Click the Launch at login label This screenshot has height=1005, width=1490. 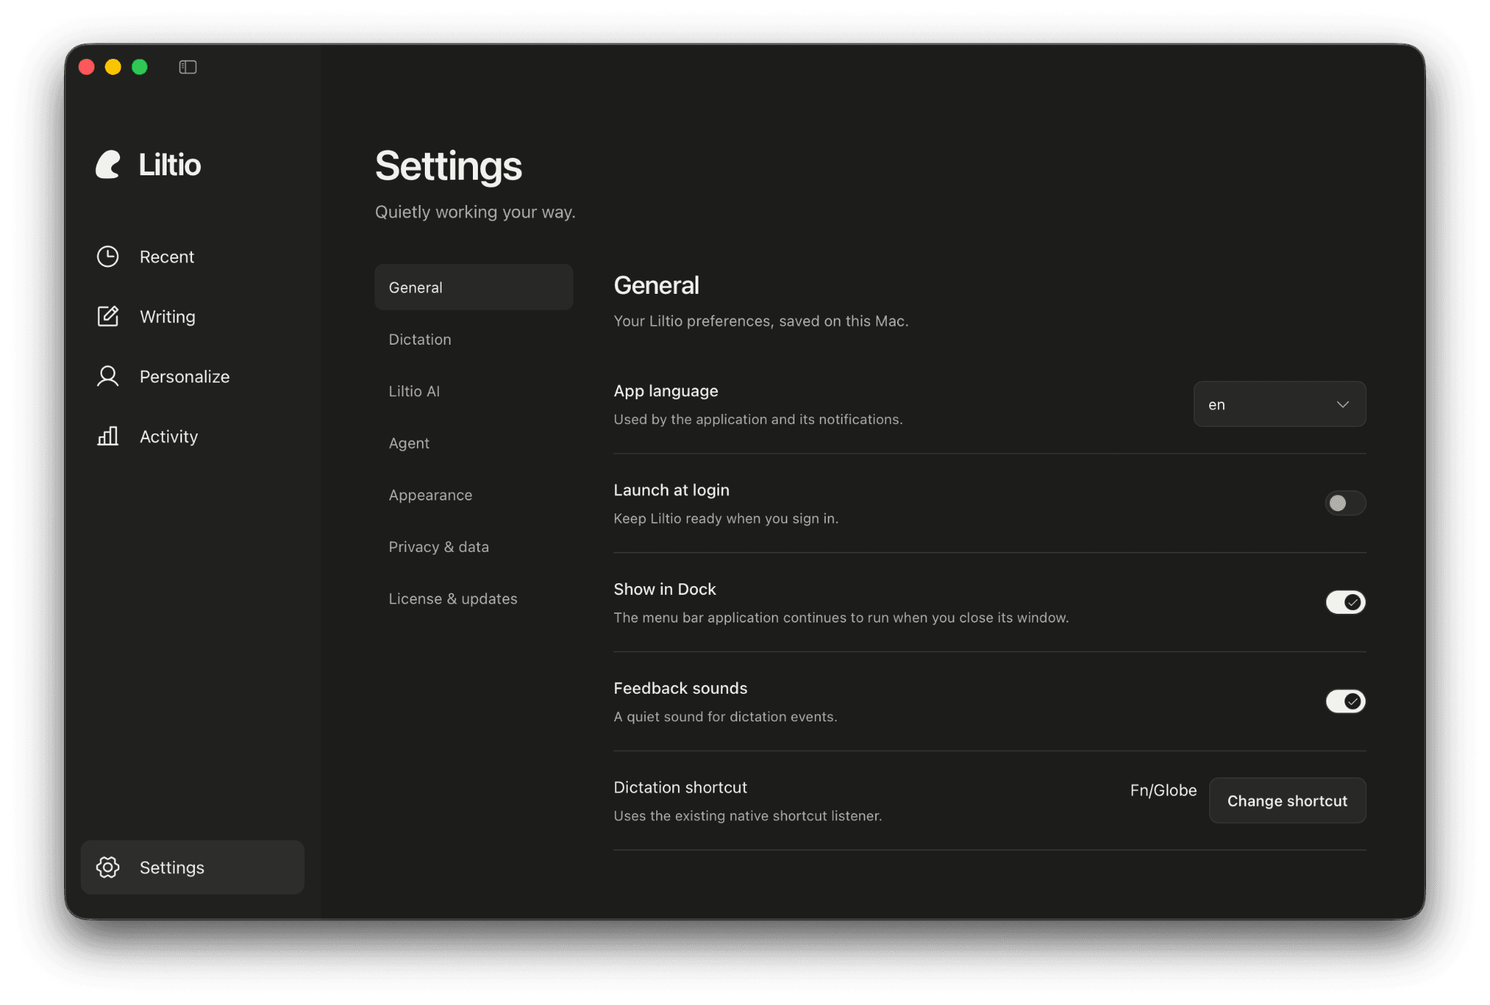point(671,490)
